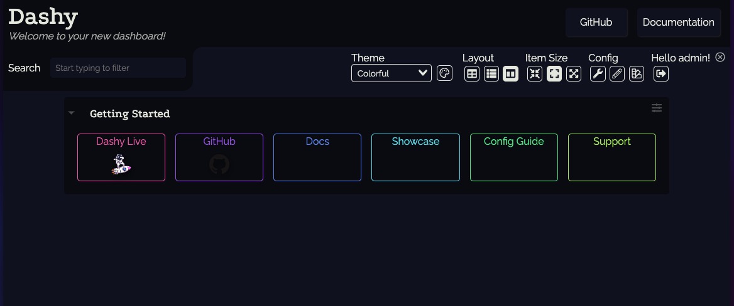This screenshot has width=734, height=306.
Task: Open the Theme dropdown showing Colorful
Action: tap(392, 73)
